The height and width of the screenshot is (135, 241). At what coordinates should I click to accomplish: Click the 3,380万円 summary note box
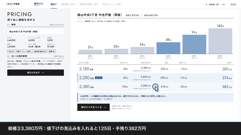pos(155,97)
